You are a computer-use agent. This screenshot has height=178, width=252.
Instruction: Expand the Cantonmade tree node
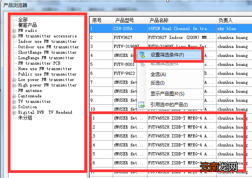(14, 96)
